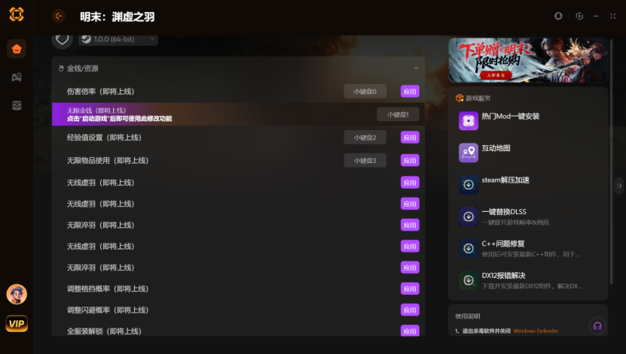
Task: Go back using the orange arrow button
Action: click(59, 16)
